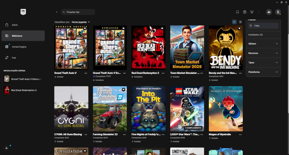Switch to list view
The height and width of the screenshot is (155, 289).
[x=240, y=22]
